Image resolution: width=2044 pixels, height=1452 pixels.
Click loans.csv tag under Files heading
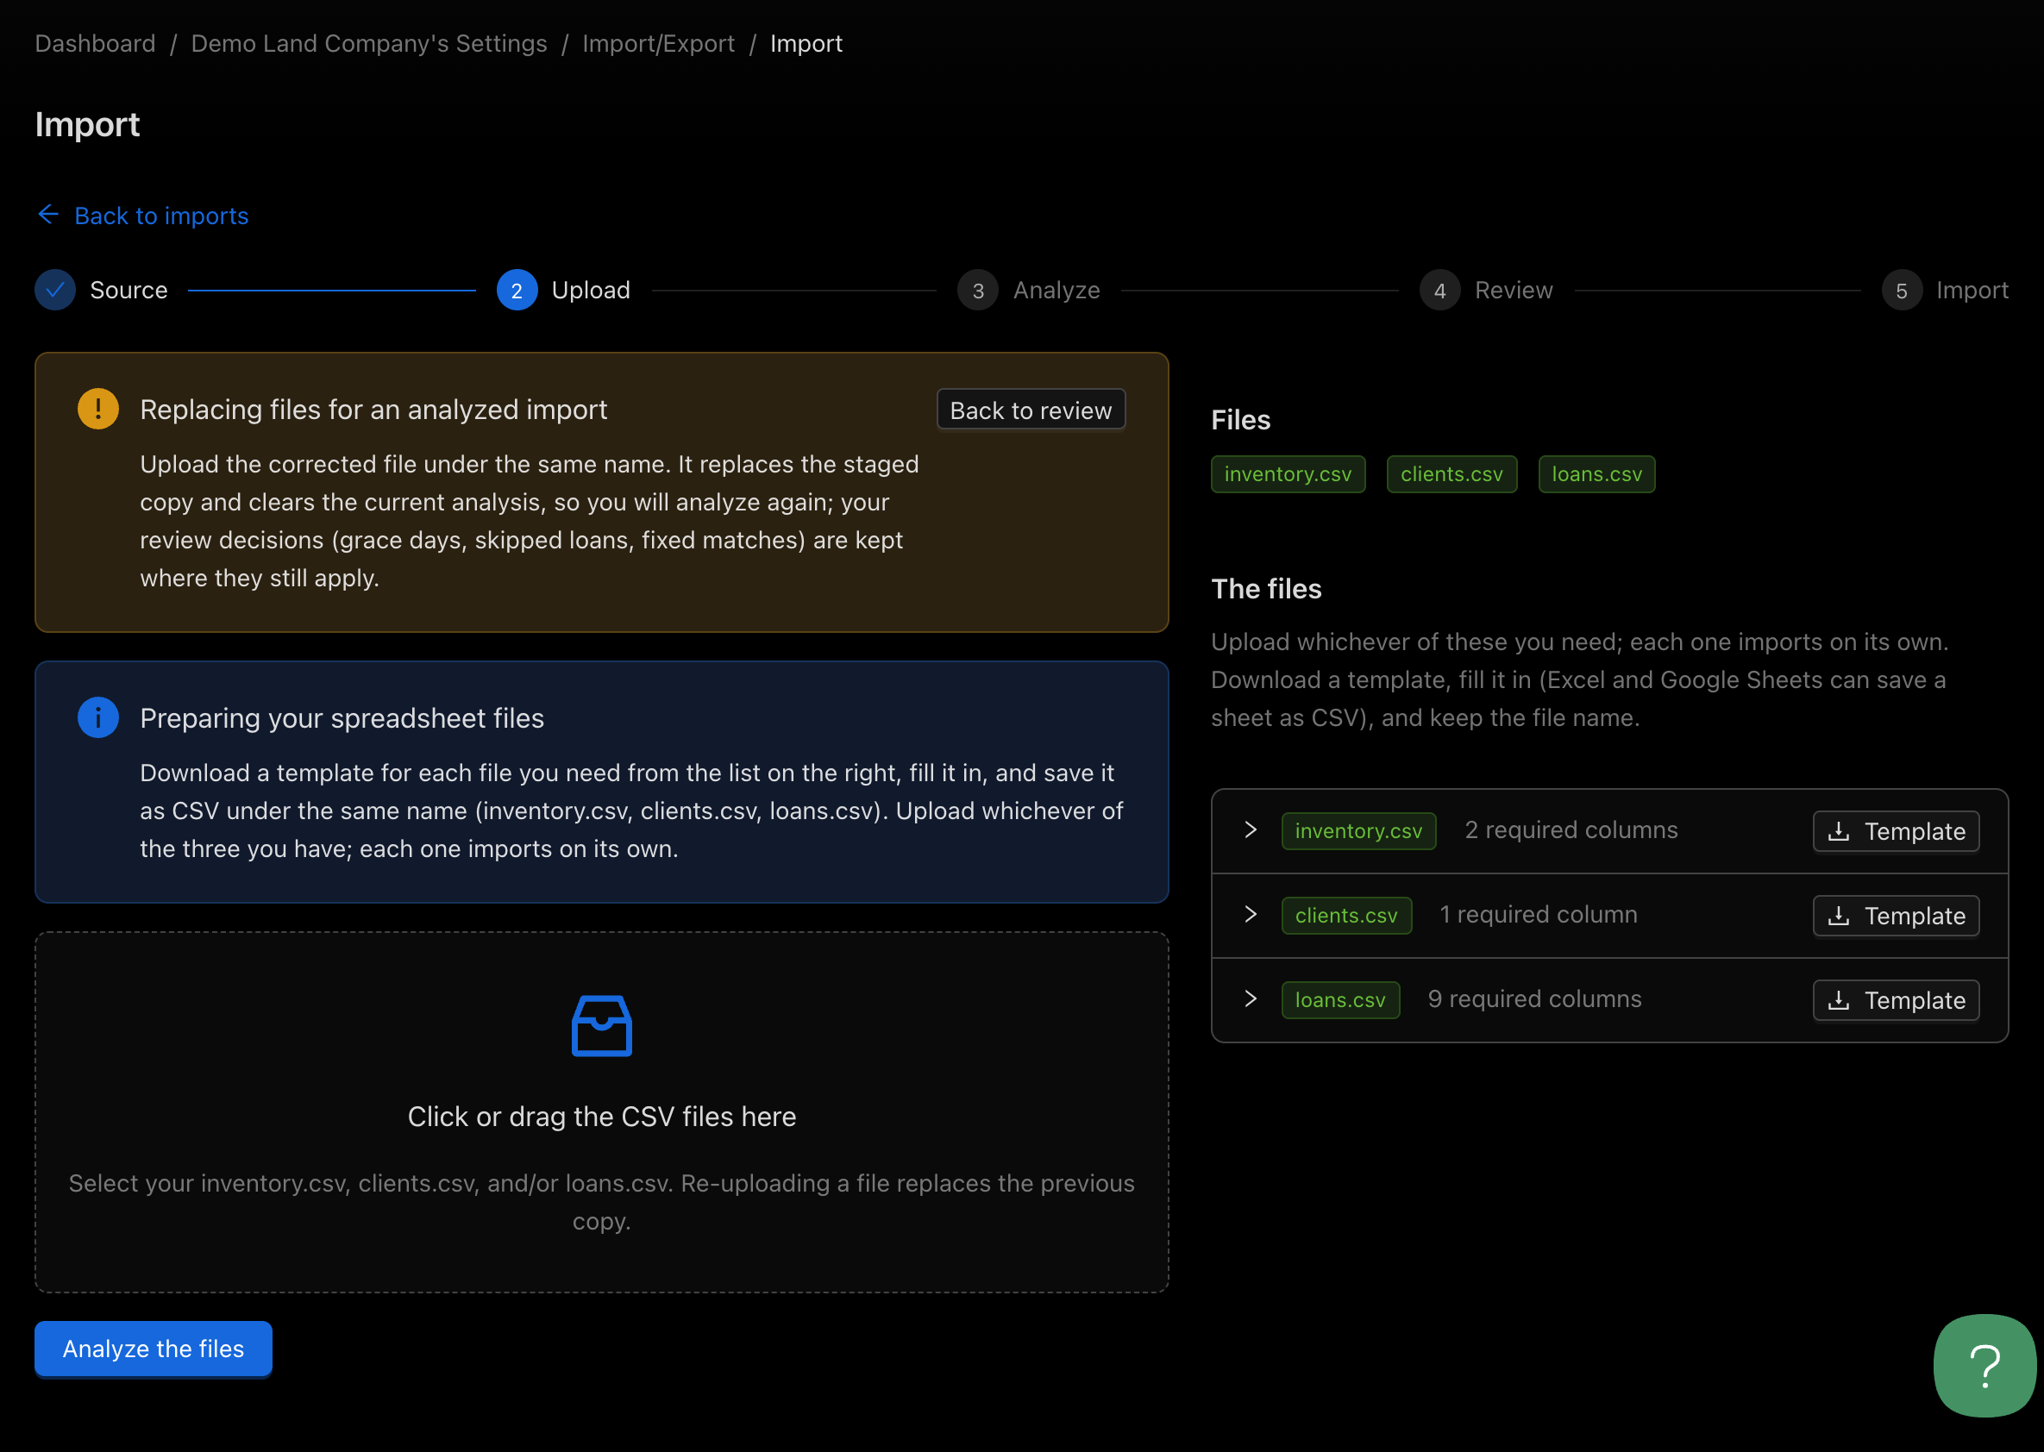pos(1596,474)
